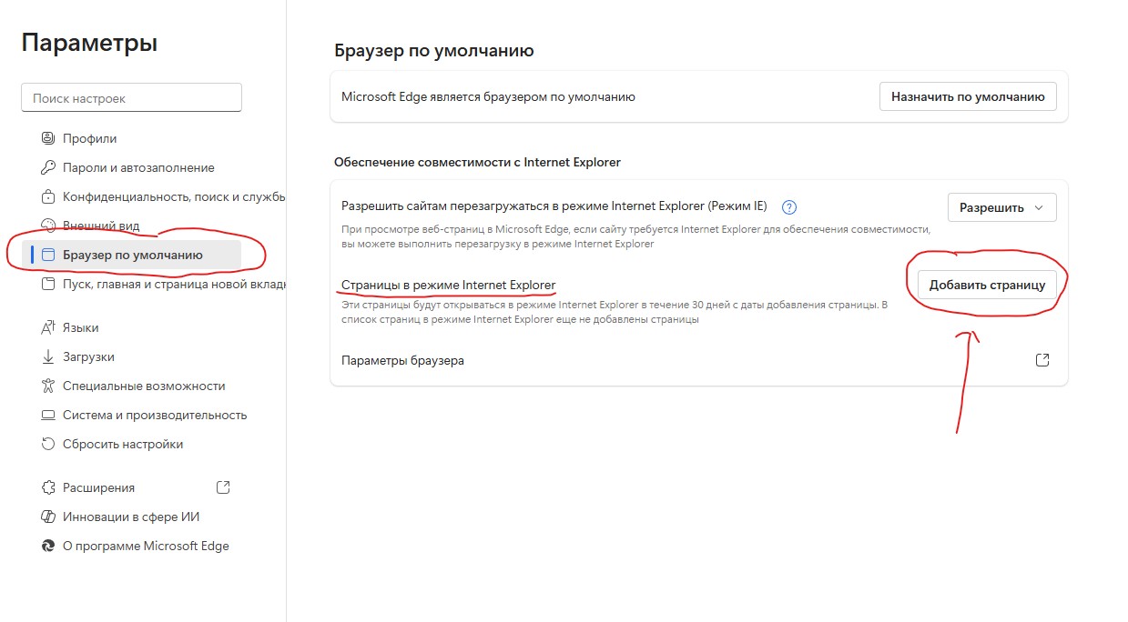Viewport: 1128px width, 622px height.
Task: Click the Назначить по умолчанию button
Action: coord(968,96)
